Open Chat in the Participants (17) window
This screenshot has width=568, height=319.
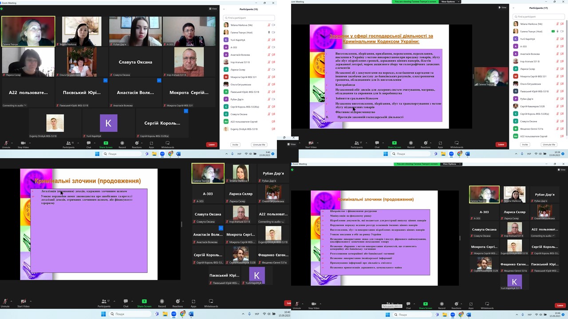click(377, 144)
